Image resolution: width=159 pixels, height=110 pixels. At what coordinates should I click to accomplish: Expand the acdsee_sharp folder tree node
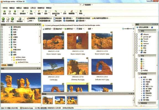coord(12,57)
